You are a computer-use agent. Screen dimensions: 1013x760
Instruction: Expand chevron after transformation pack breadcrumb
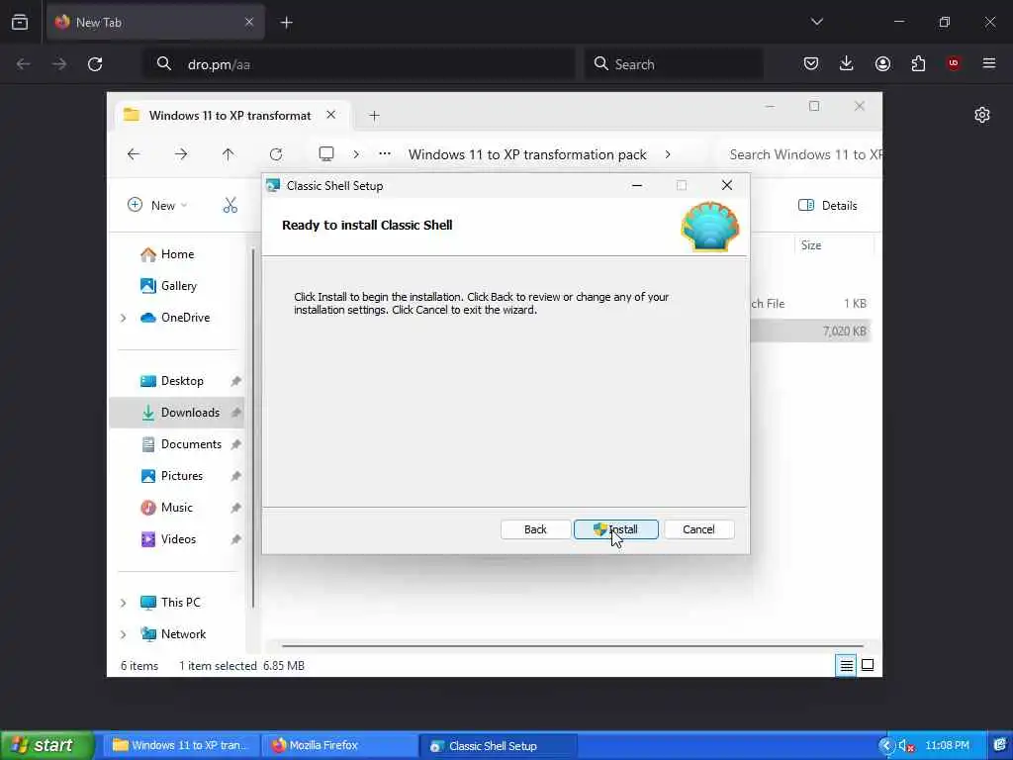point(668,154)
